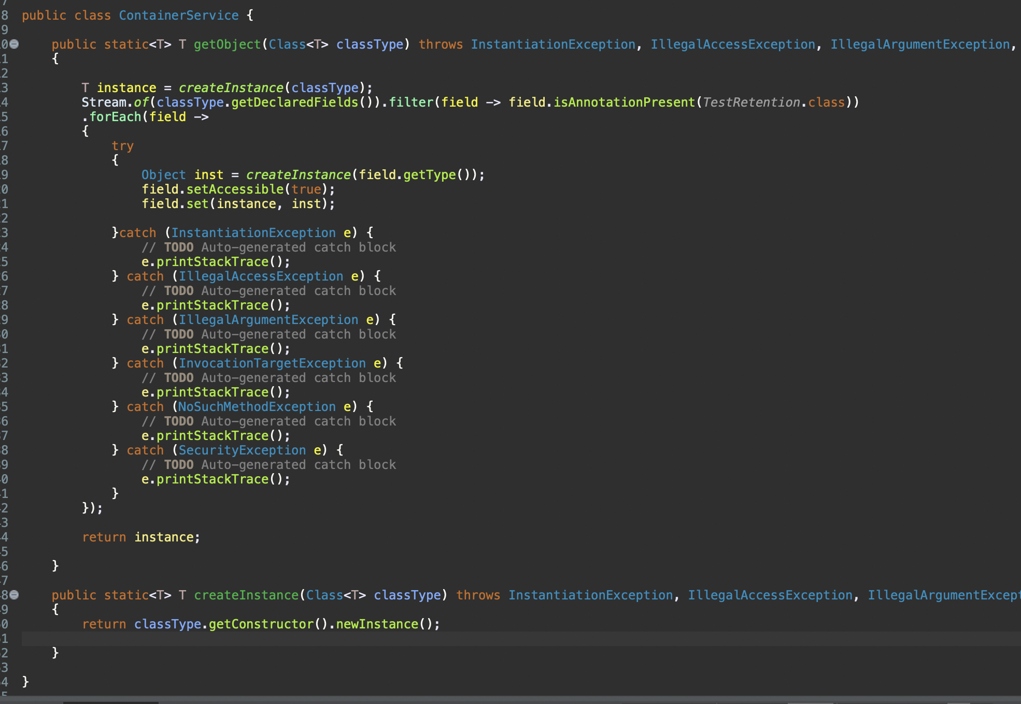Screen dimensions: 1021x704
Task: Click the field.setAccessible call
Action: [234, 189]
